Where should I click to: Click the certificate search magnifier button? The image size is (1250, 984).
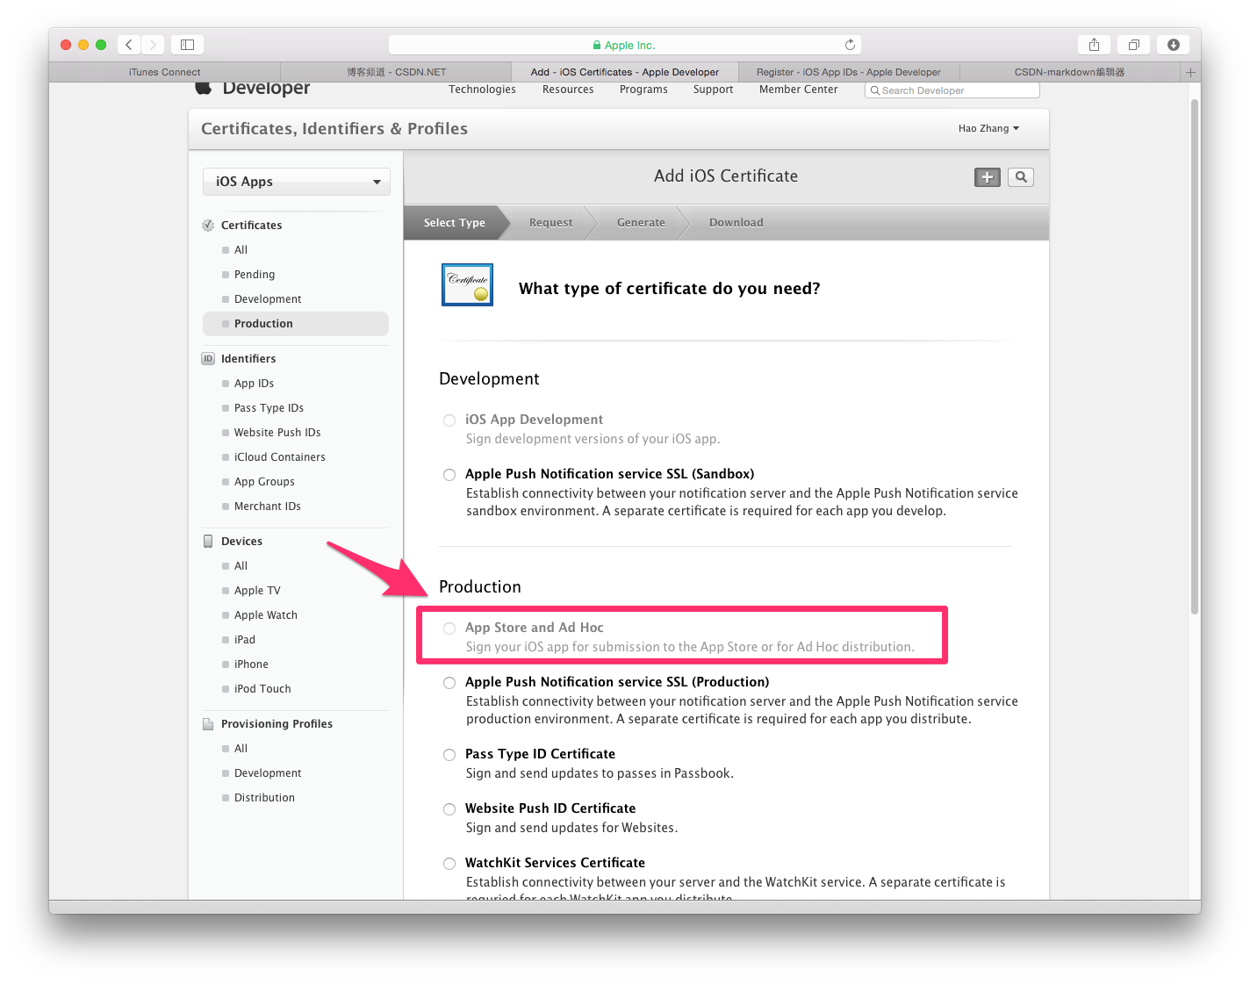[1021, 177]
